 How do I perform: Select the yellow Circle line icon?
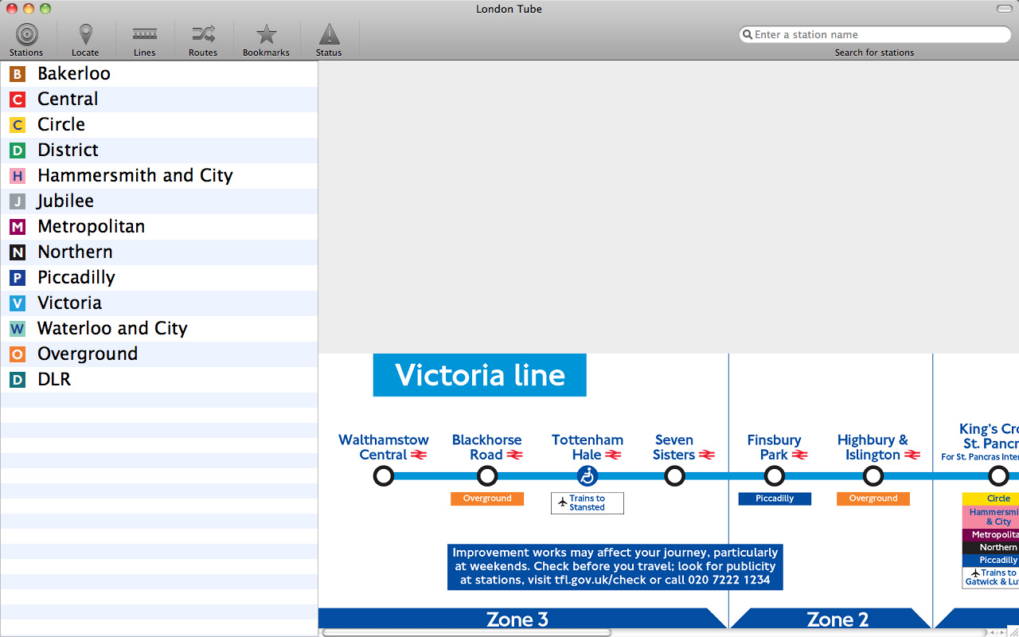[x=18, y=125]
